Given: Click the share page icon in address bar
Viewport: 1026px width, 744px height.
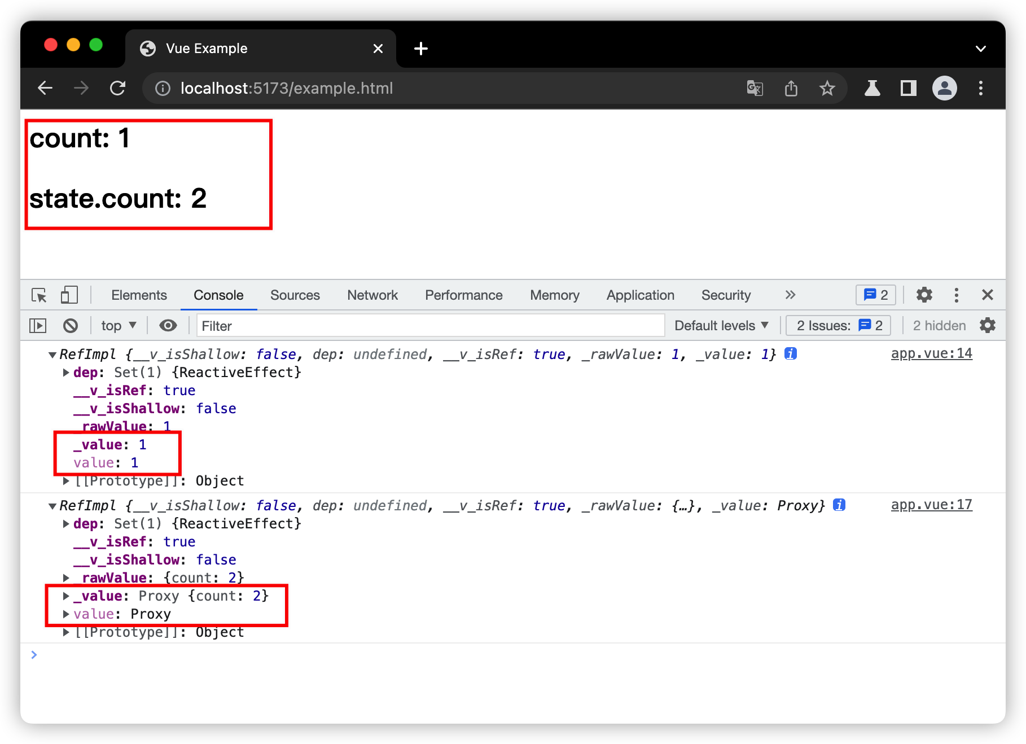Looking at the screenshot, I should click(791, 88).
